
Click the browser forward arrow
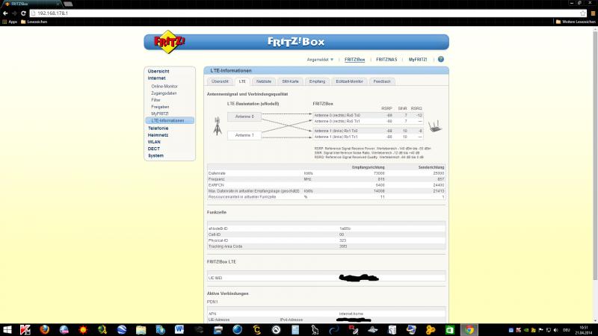click(14, 13)
